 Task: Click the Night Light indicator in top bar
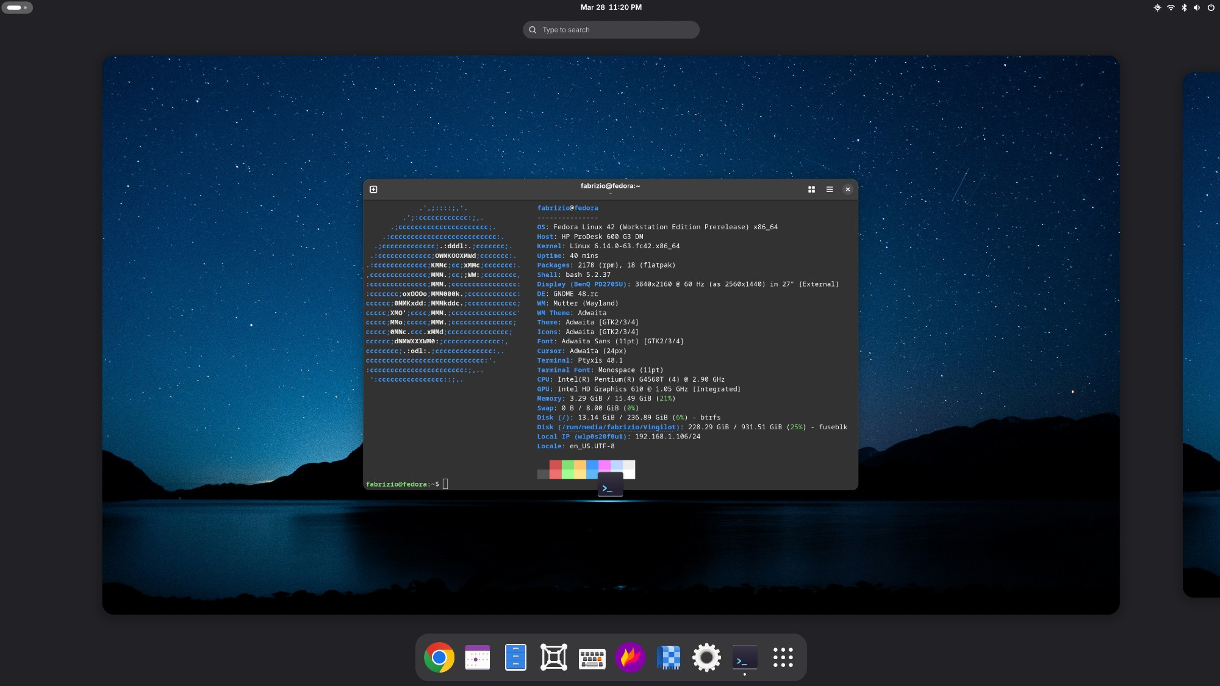click(1157, 7)
